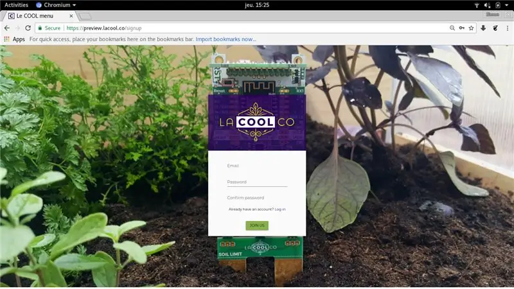
Task: Reload the page with the refresh icon
Action: [28, 28]
